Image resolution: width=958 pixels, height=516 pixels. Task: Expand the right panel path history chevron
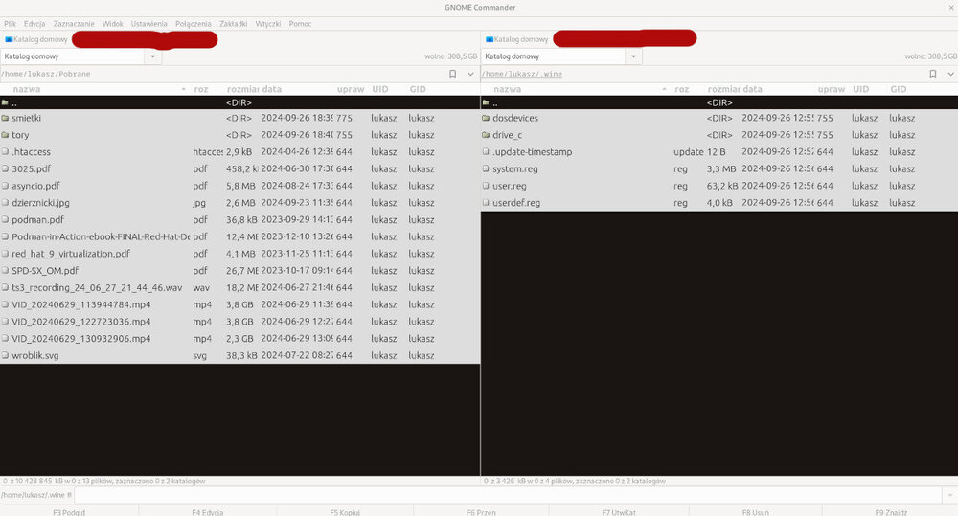[x=949, y=74]
